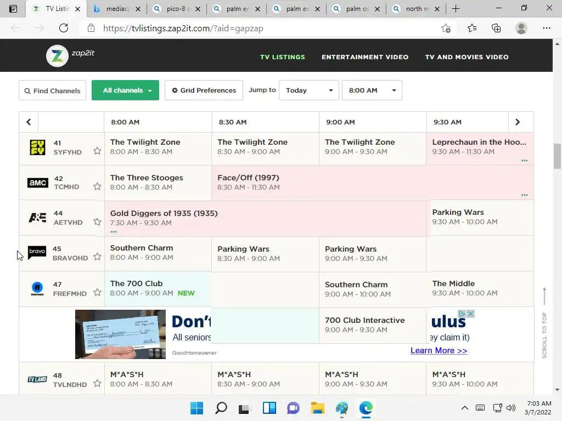Expand more options on Leprechaun listing
Screen dimensions: 562x421
coord(524,161)
